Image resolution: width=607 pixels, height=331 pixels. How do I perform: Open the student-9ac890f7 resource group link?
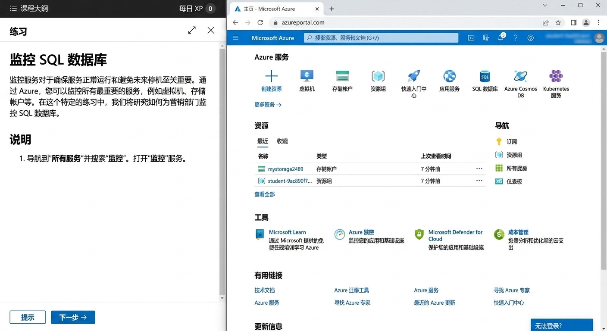pyautogui.click(x=290, y=181)
